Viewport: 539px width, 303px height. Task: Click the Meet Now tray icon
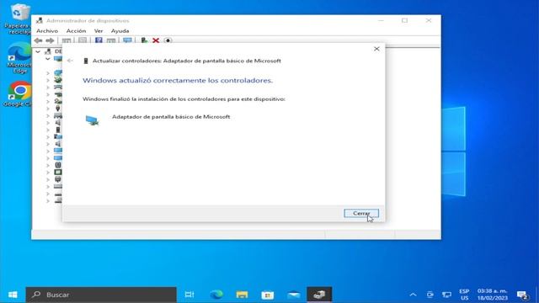(x=430, y=295)
